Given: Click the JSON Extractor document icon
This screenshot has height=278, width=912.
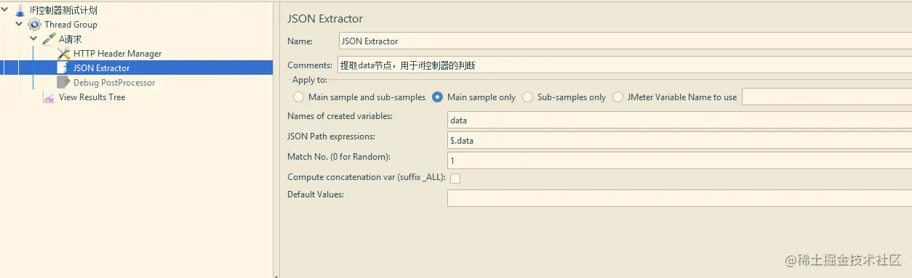Looking at the screenshot, I should pos(63,68).
